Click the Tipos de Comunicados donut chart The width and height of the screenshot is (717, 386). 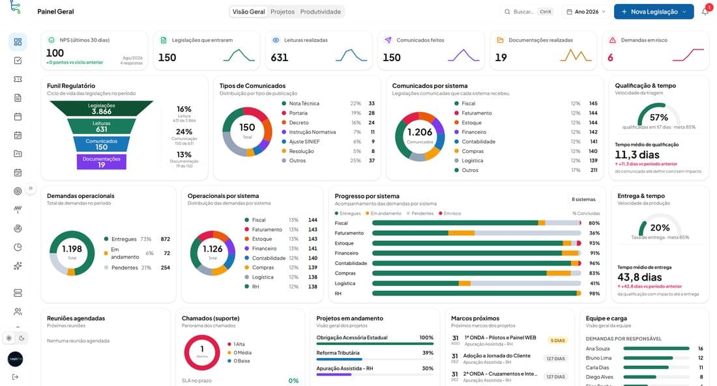coord(247,131)
